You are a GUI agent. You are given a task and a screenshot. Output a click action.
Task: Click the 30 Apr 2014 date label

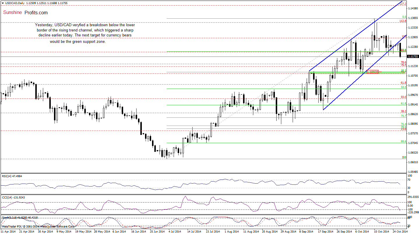(x=46, y=232)
